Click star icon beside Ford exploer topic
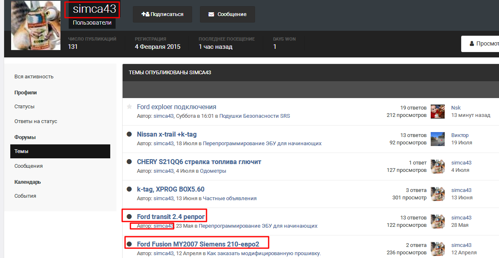 coord(129,107)
